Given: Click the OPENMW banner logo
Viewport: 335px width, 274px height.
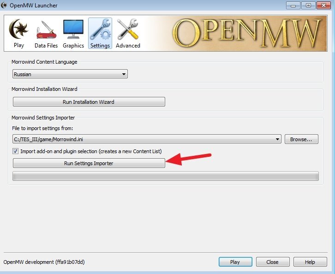Looking at the screenshot, I should click(246, 33).
